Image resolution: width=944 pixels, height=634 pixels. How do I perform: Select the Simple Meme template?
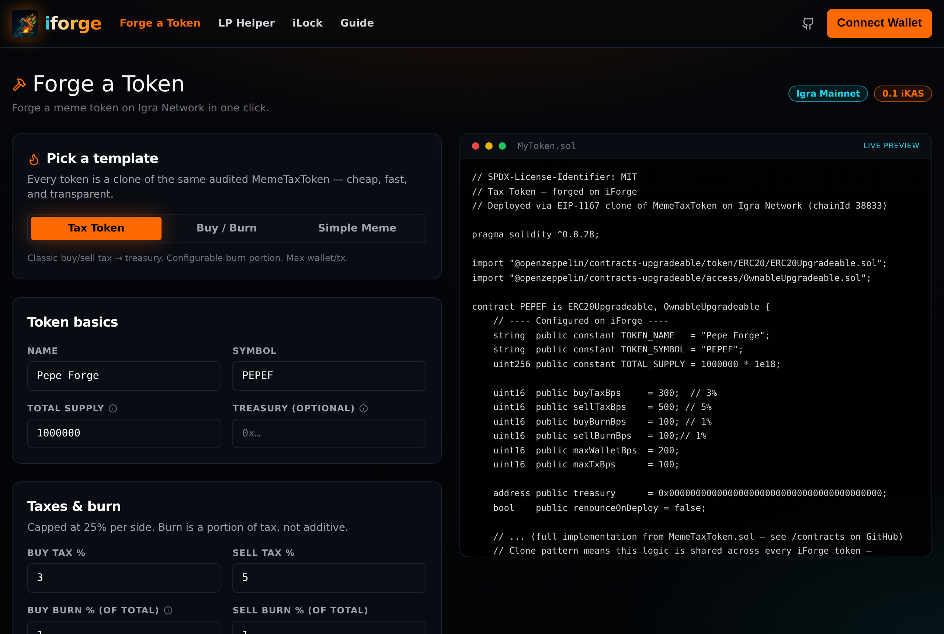[x=357, y=228]
